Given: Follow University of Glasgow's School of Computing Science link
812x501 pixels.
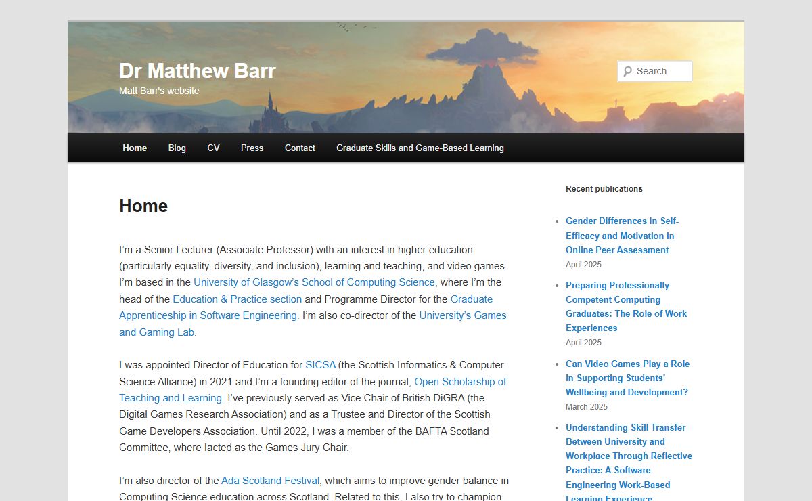Looking at the screenshot, I should [314, 282].
